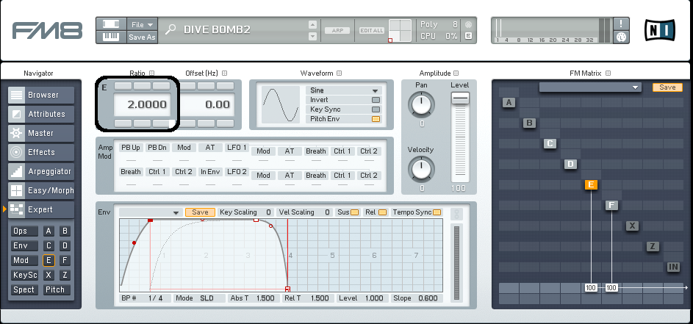Click the exclamation panic button

click(x=621, y=24)
